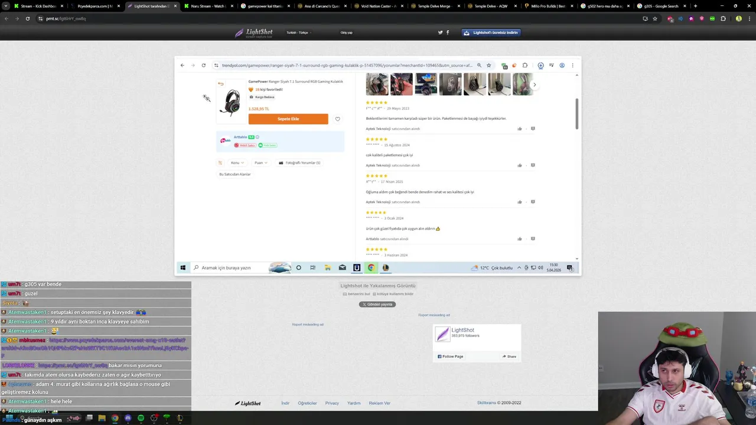This screenshot has height=425, width=756.
Task: Click the Skillbrains footer link
Action: pos(487,403)
